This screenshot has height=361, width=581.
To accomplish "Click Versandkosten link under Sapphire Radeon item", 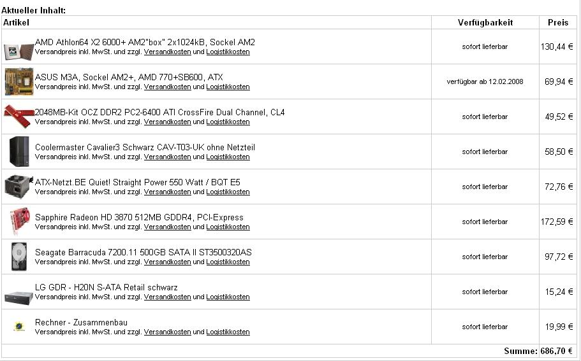I will point(168,227).
